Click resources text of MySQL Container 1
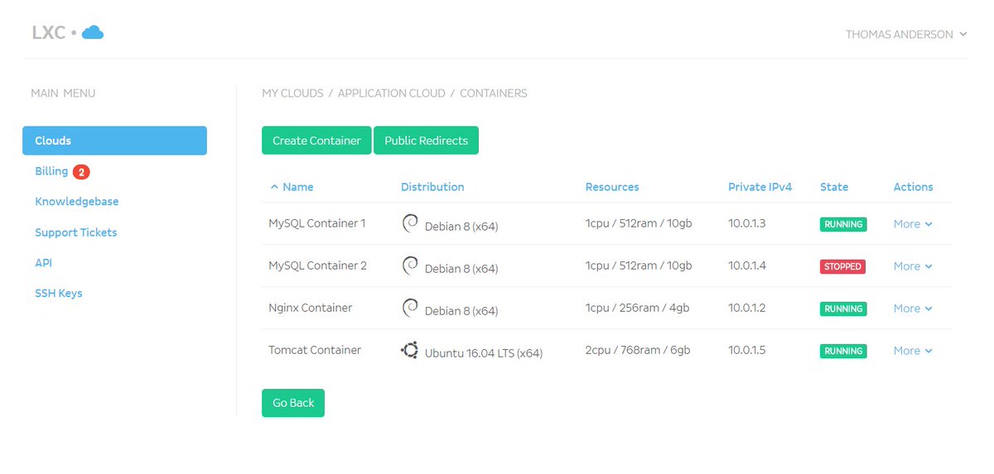This screenshot has width=994, height=474. pyautogui.click(x=639, y=223)
